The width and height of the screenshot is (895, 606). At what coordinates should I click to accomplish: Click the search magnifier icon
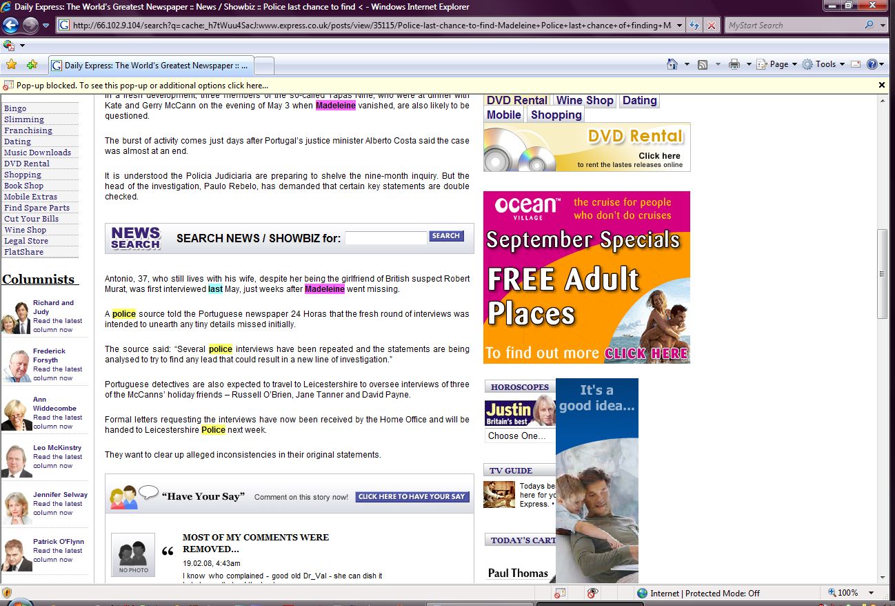coord(869,26)
